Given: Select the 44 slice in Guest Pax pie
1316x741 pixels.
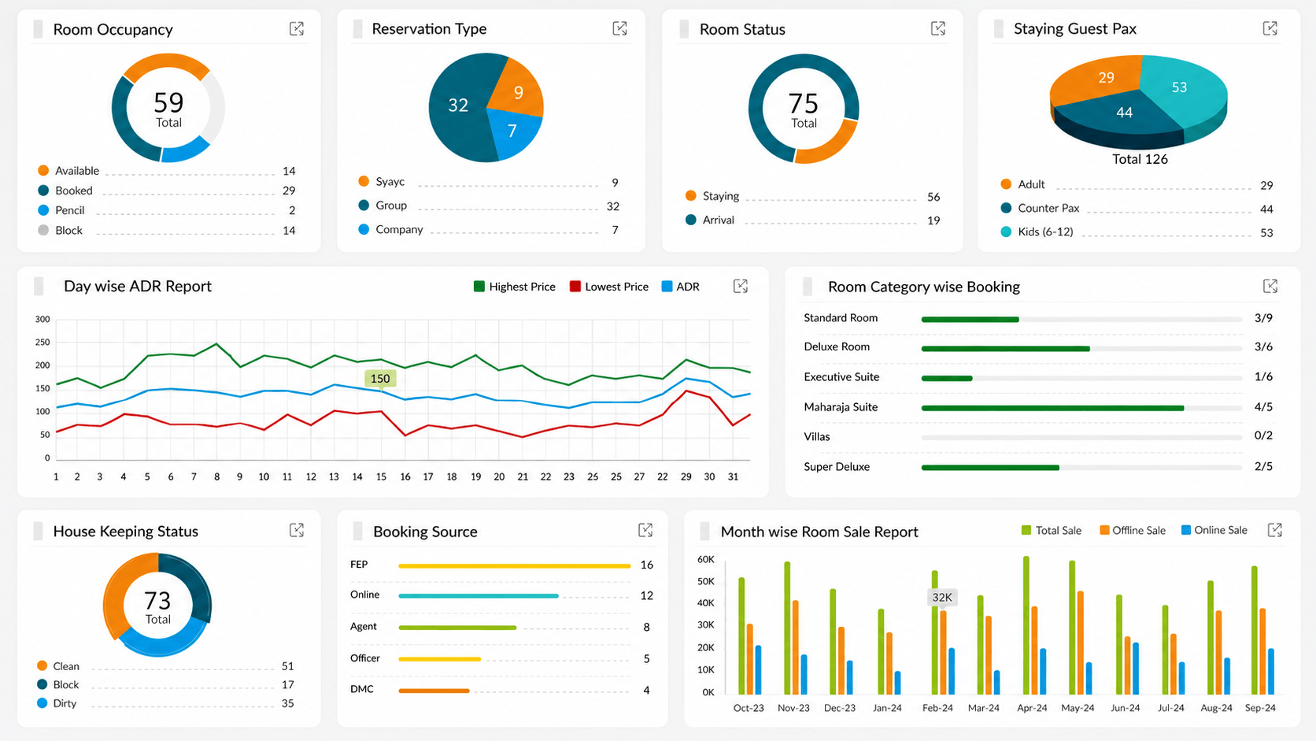Looking at the screenshot, I should coord(1123,114).
